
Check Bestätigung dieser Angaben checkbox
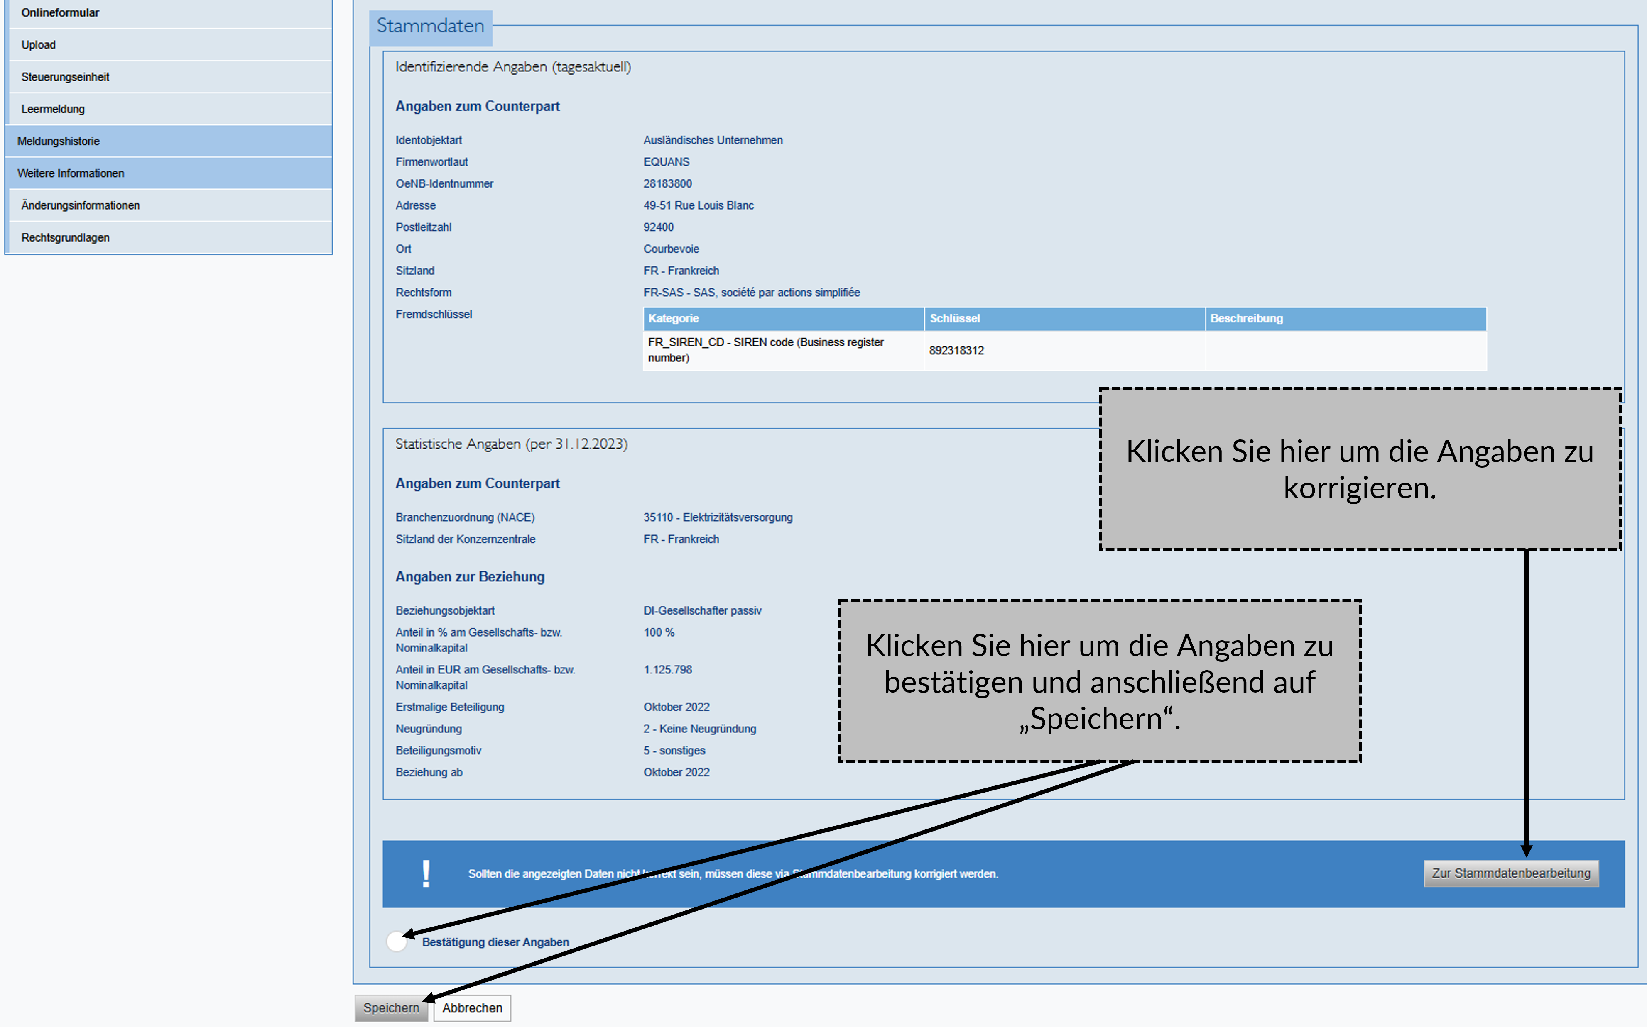[396, 942]
